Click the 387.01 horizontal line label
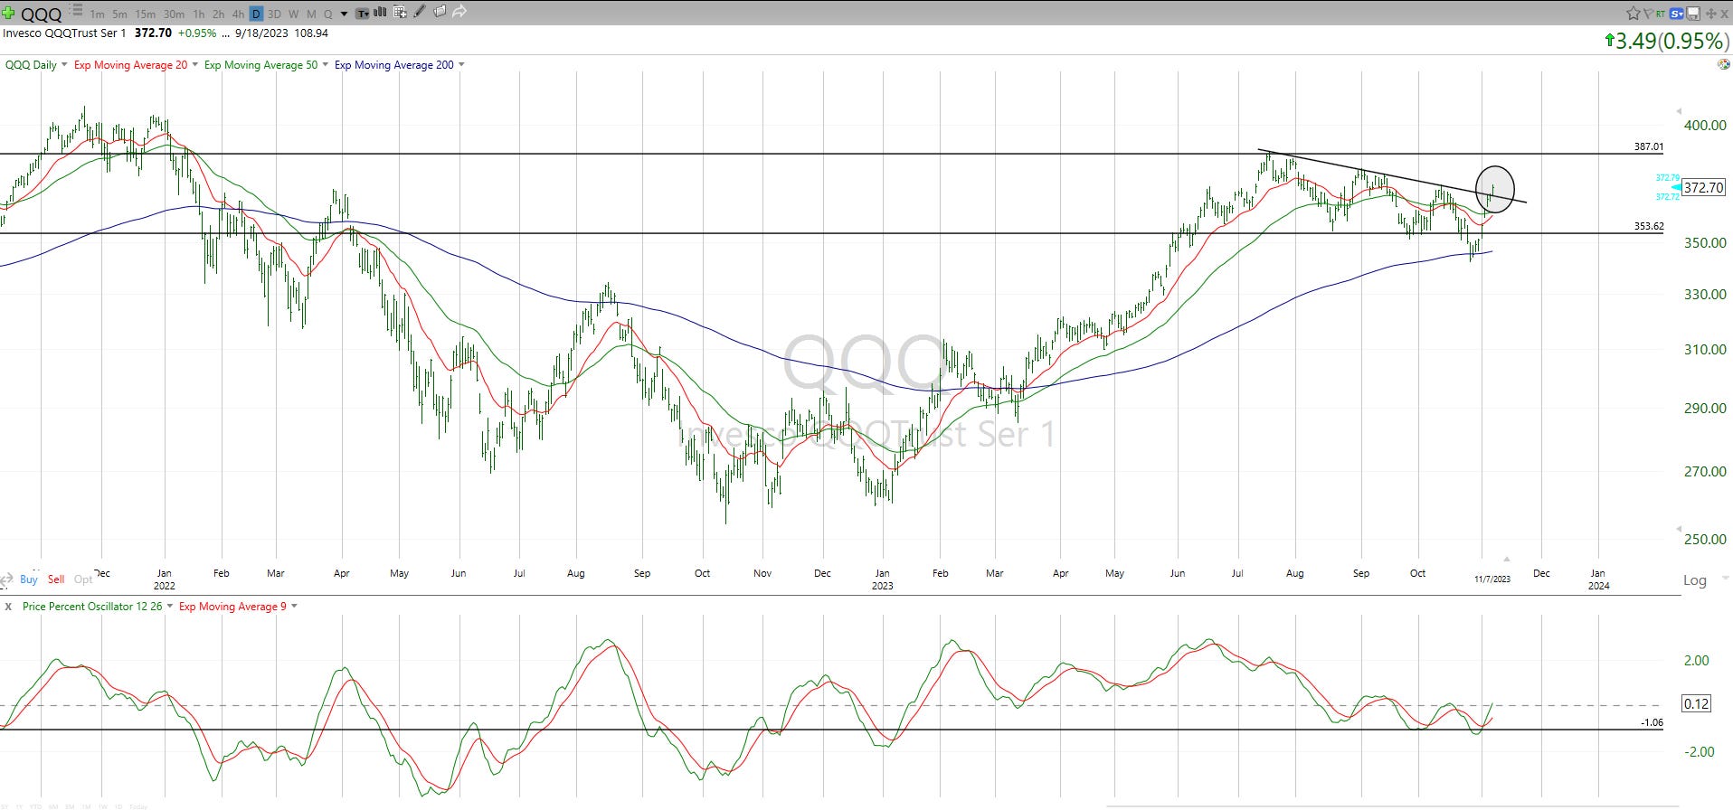 click(x=1648, y=146)
